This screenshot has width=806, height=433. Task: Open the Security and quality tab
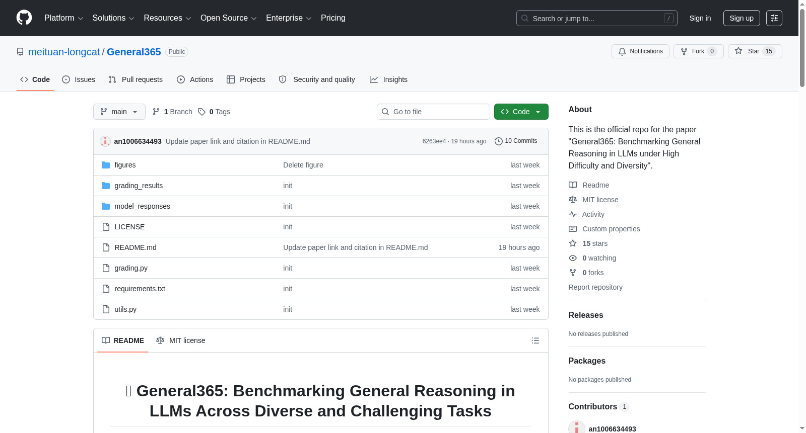(317, 79)
